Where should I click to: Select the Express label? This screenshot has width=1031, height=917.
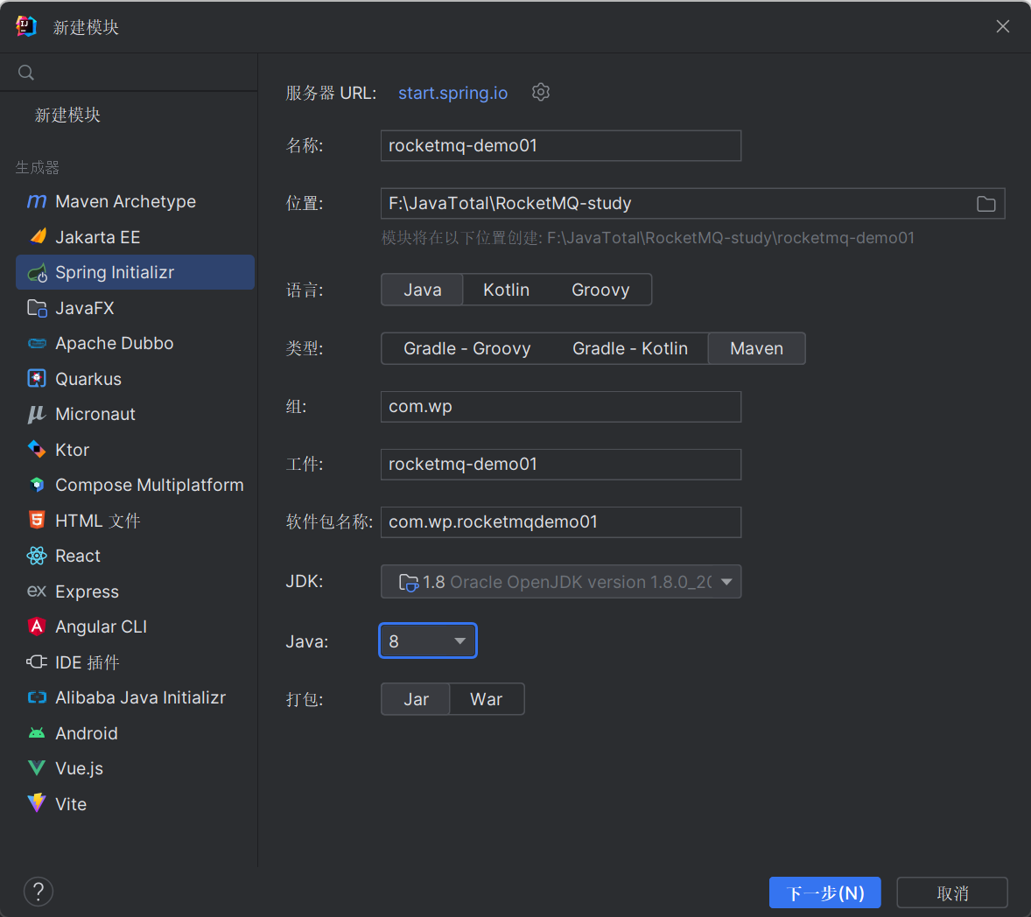pos(87,591)
